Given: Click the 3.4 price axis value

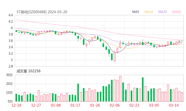Looking at the screenshot, I should click(11, 47).
